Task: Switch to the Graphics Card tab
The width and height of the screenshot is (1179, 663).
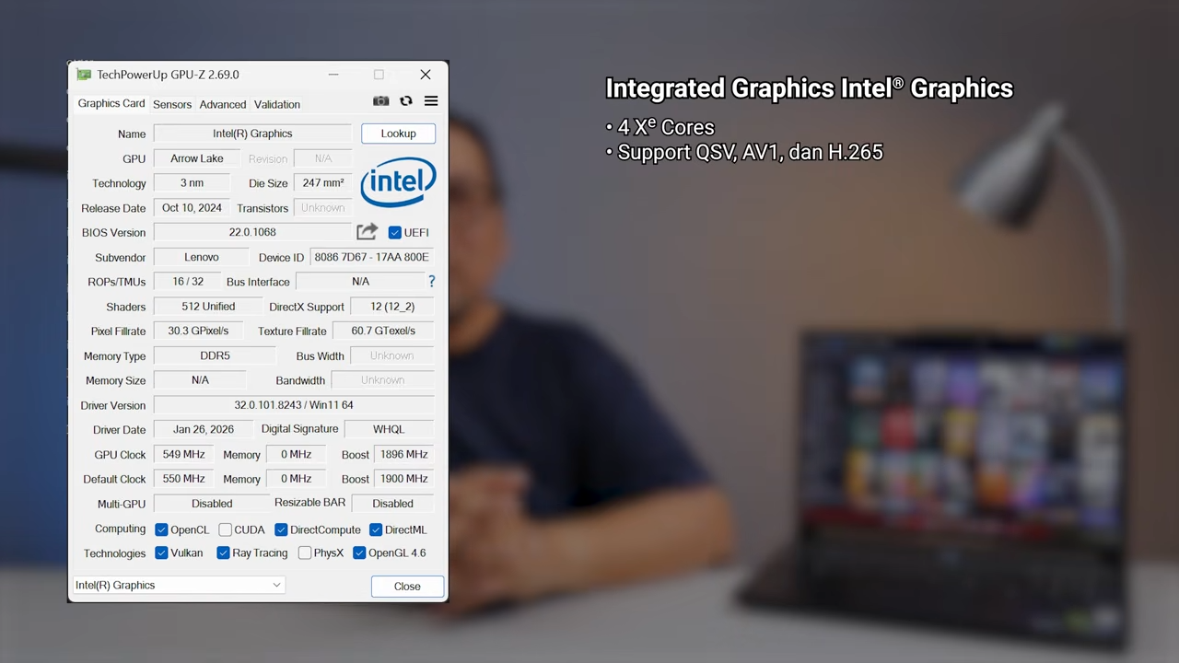Action: (111, 103)
